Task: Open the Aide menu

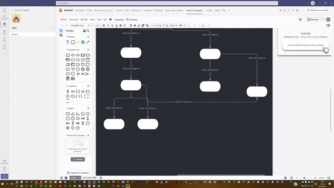Action: tap(105, 20)
